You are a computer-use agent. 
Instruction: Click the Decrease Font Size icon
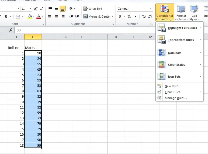41,9
